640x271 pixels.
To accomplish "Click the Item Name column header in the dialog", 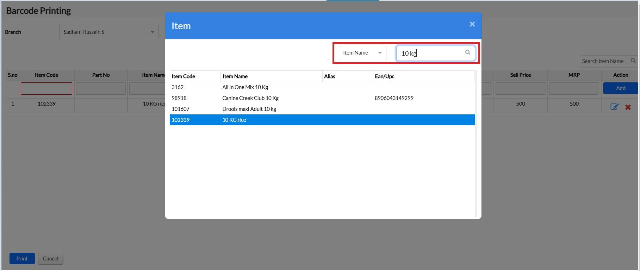I will [x=271, y=76].
